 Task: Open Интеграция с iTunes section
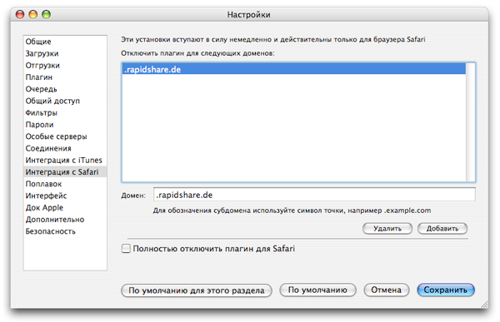(65, 161)
